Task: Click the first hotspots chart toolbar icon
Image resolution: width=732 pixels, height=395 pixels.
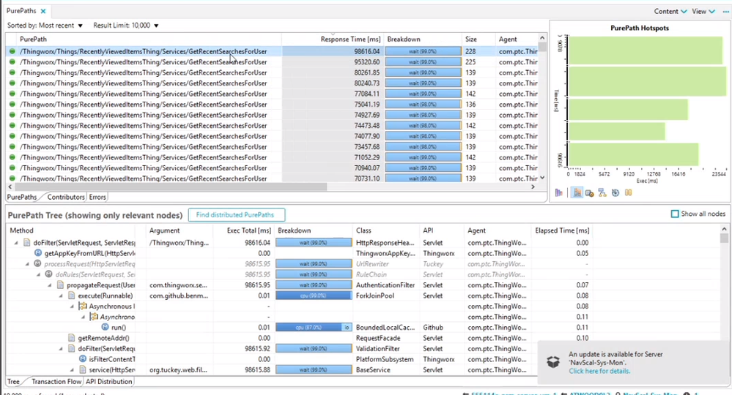Action: pos(559,193)
